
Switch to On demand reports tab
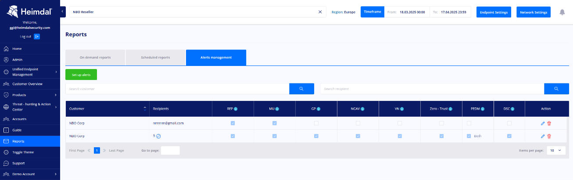95,57
